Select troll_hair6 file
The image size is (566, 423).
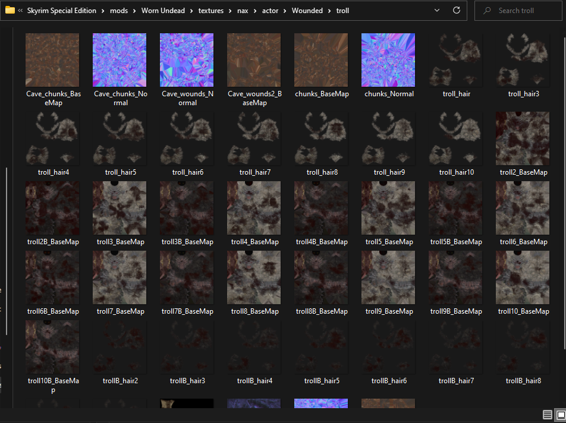point(187,144)
